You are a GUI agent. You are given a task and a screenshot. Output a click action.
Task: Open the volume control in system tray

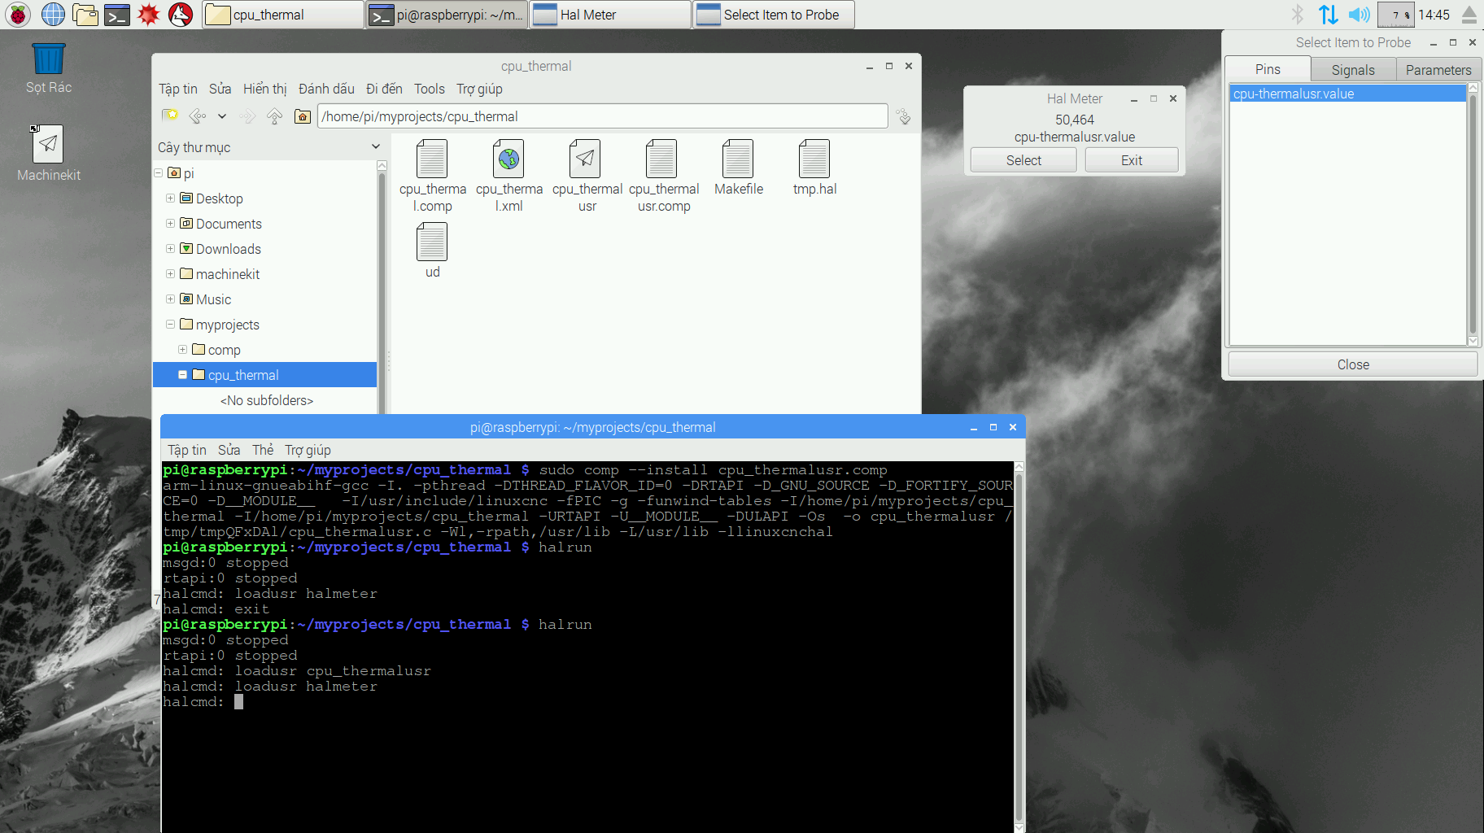point(1358,15)
